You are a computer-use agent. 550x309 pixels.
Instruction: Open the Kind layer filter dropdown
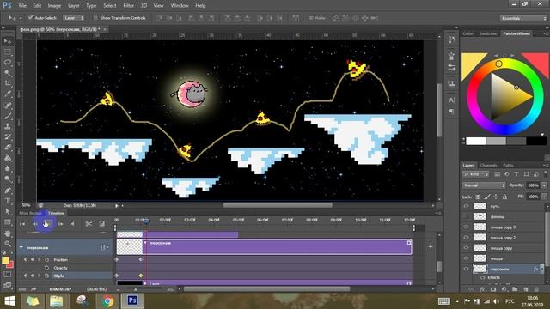pos(475,174)
